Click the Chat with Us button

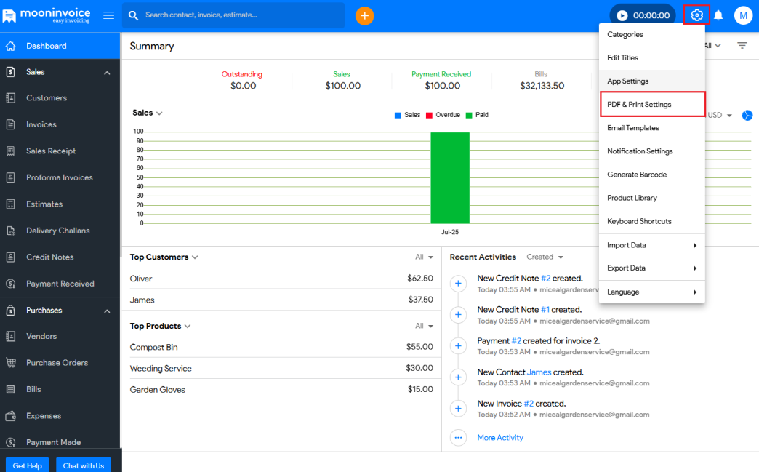(x=83, y=465)
